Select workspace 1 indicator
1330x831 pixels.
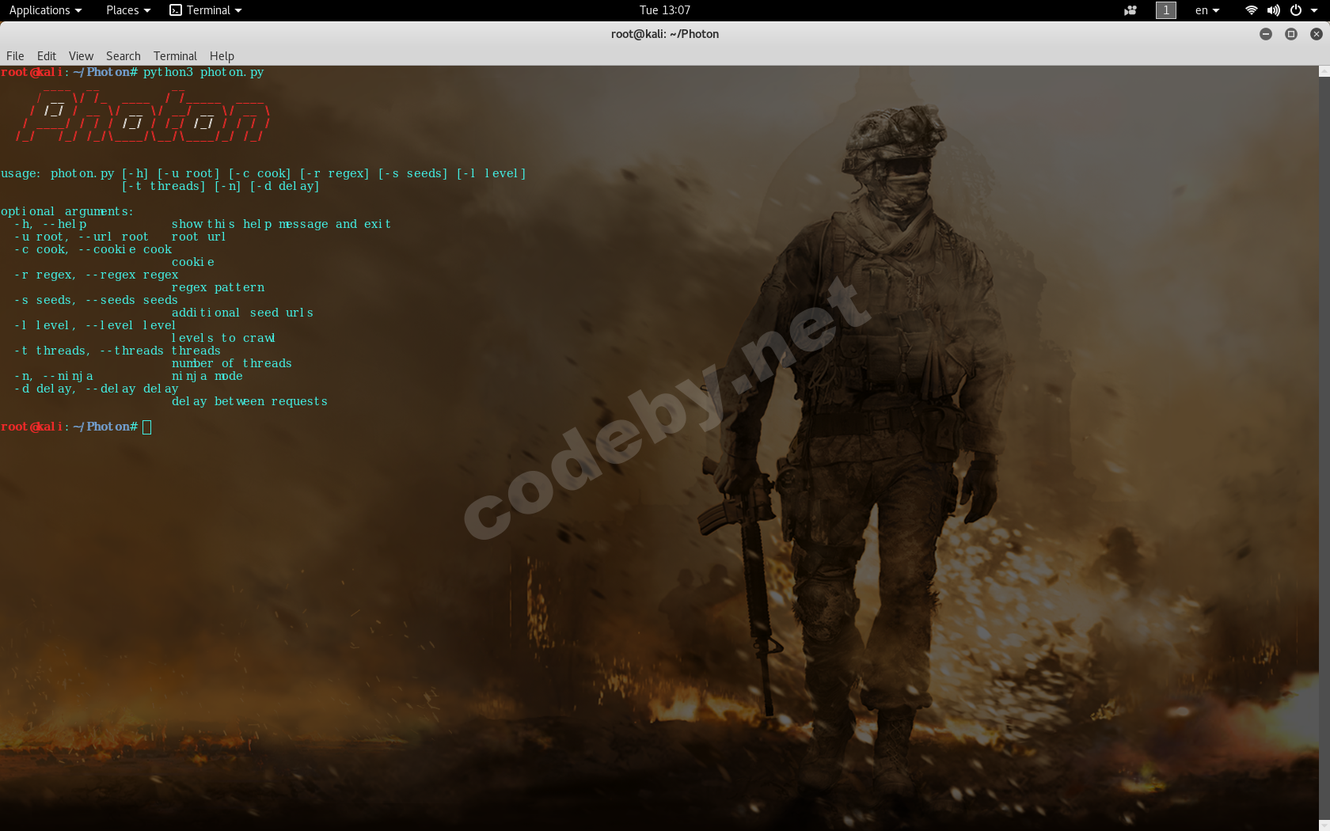point(1166,10)
